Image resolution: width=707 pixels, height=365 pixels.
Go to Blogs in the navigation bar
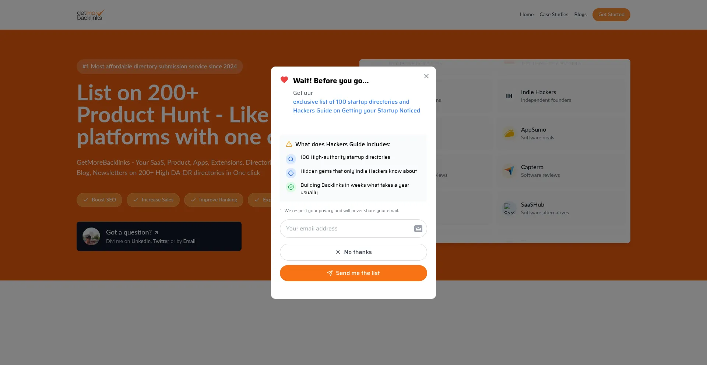pyautogui.click(x=580, y=15)
